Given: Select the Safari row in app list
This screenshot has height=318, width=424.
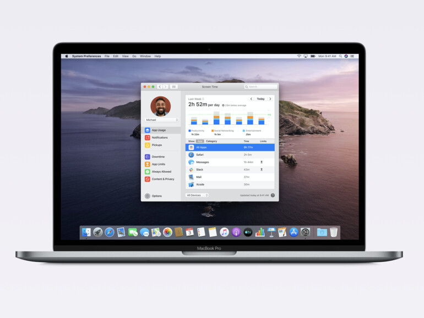Looking at the screenshot, I should click(230, 155).
